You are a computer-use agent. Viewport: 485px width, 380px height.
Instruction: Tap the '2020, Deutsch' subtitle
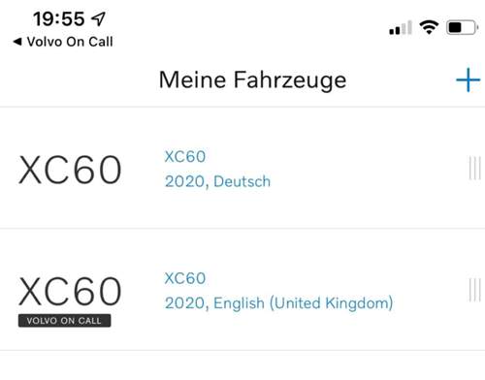pos(217,181)
